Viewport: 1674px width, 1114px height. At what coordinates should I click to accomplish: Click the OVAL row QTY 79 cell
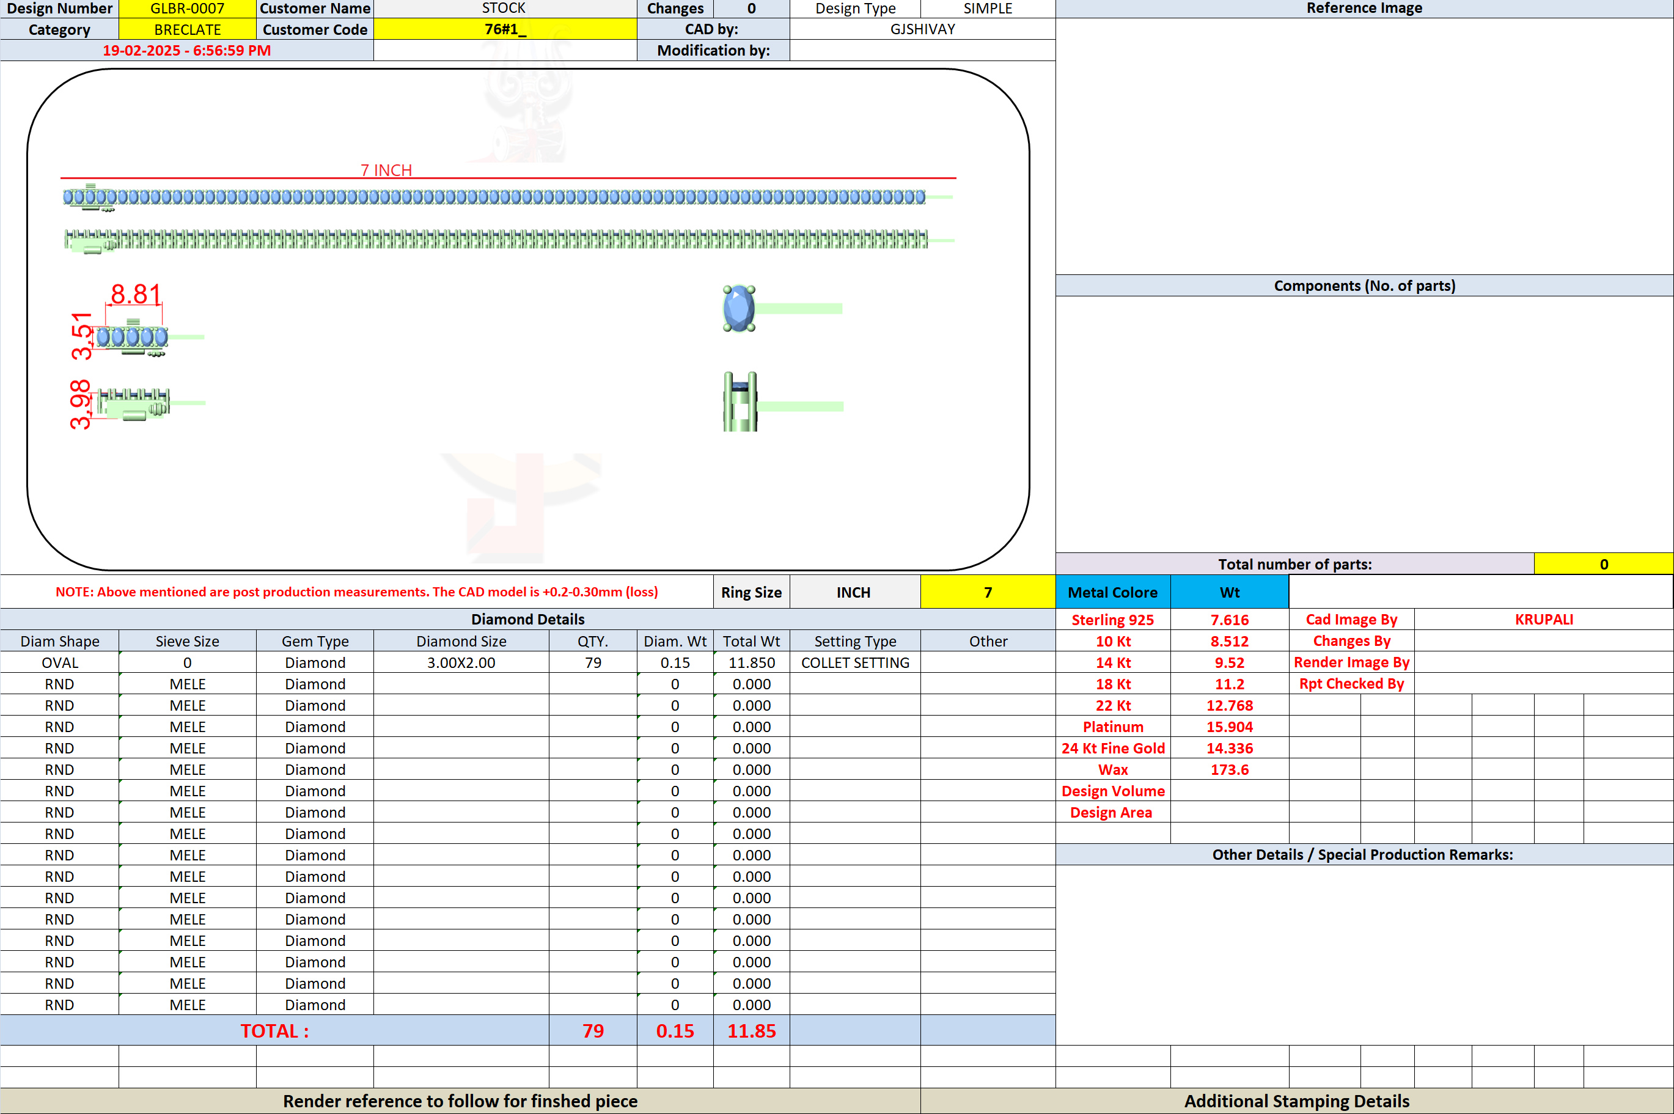593,662
